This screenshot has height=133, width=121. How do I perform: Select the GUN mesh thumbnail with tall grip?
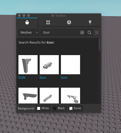click(28, 65)
